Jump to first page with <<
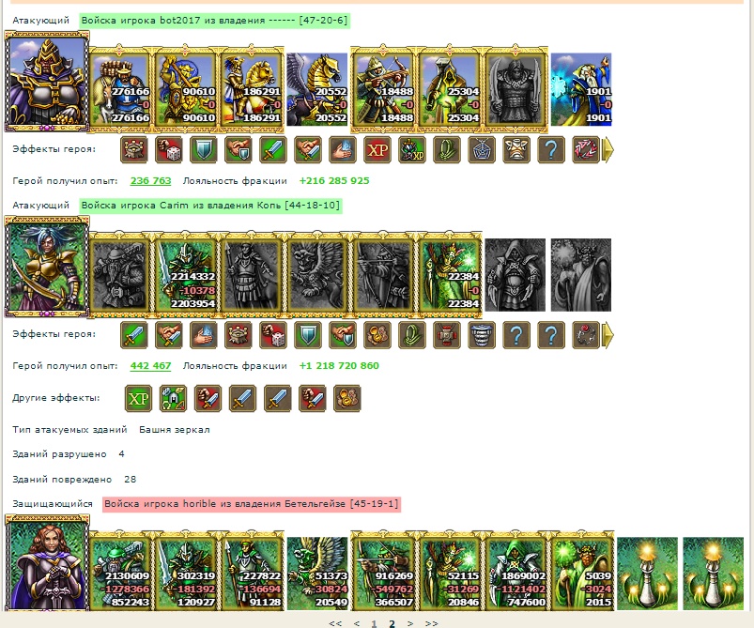 (x=335, y=623)
